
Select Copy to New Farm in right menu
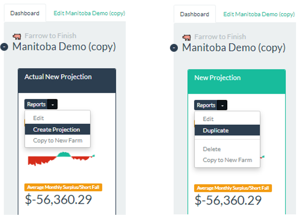coord(227,160)
